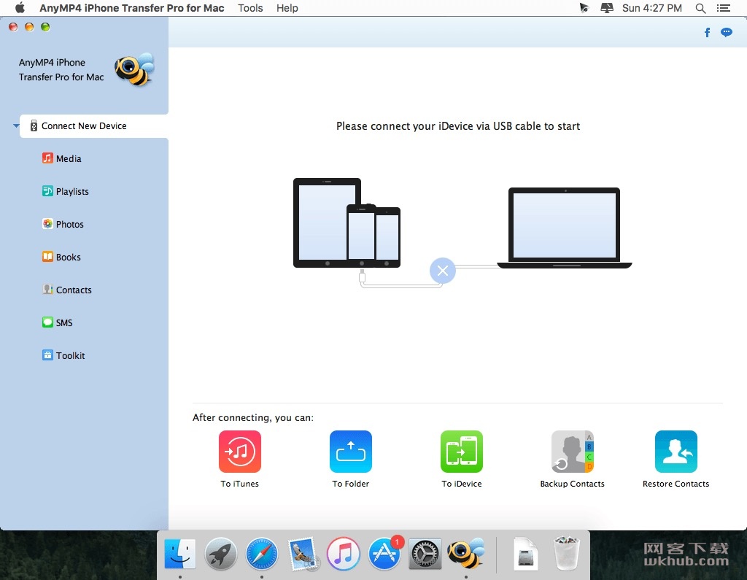747x580 pixels.
Task: Click the laptop illustration
Action: point(565,228)
